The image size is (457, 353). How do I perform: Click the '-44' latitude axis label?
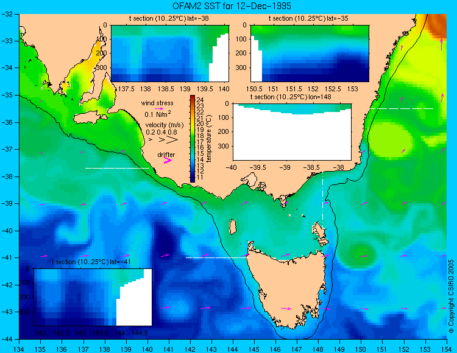(7, 340)
